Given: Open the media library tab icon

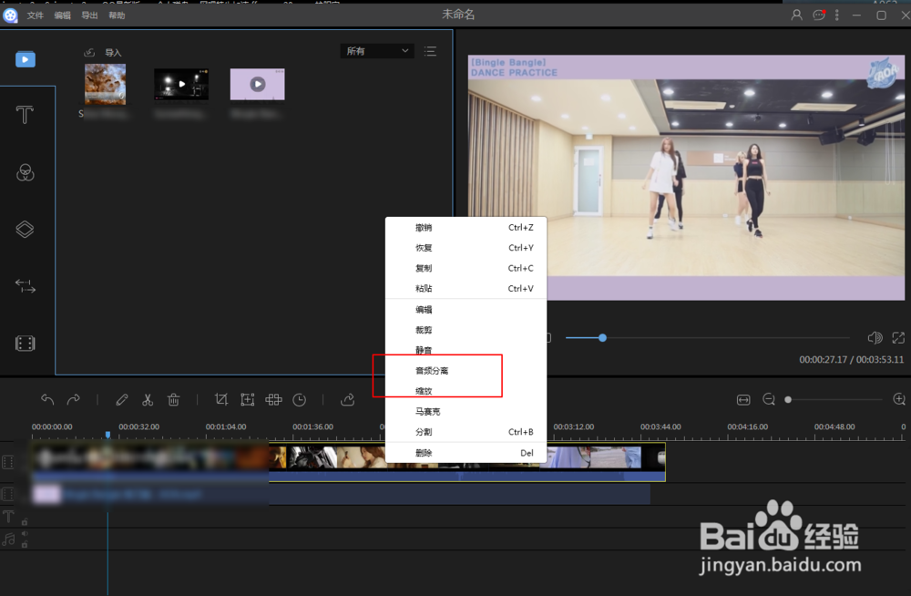Looking at the screenshot, I should point(25,59).
